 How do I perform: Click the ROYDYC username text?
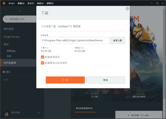point(16,112)
